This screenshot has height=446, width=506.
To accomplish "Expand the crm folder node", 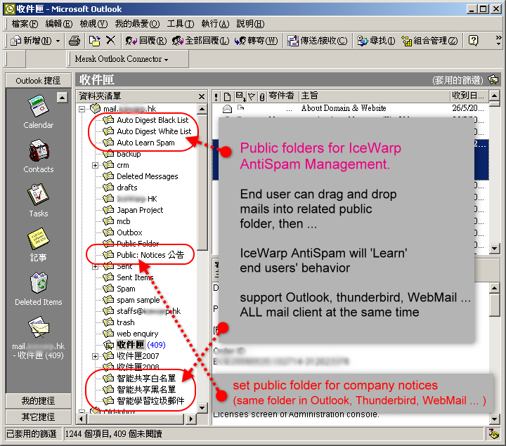I will pyautogui.click(x=95, y=166).
